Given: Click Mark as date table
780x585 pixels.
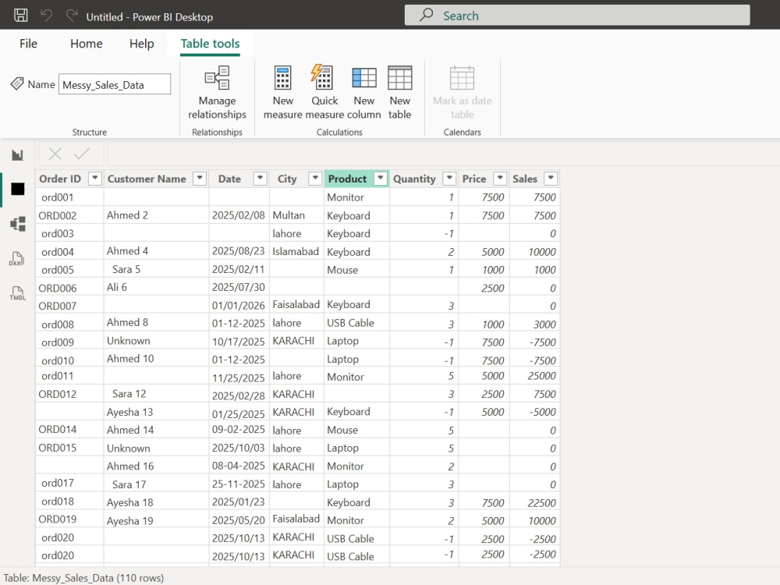Looking at the screenshot, I should pos(462,93).
